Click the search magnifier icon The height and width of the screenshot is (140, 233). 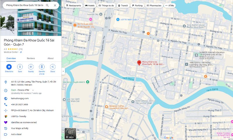(47, 5)
